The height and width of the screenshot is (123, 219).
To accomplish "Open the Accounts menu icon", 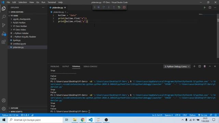I will click(x=4, y=100).
